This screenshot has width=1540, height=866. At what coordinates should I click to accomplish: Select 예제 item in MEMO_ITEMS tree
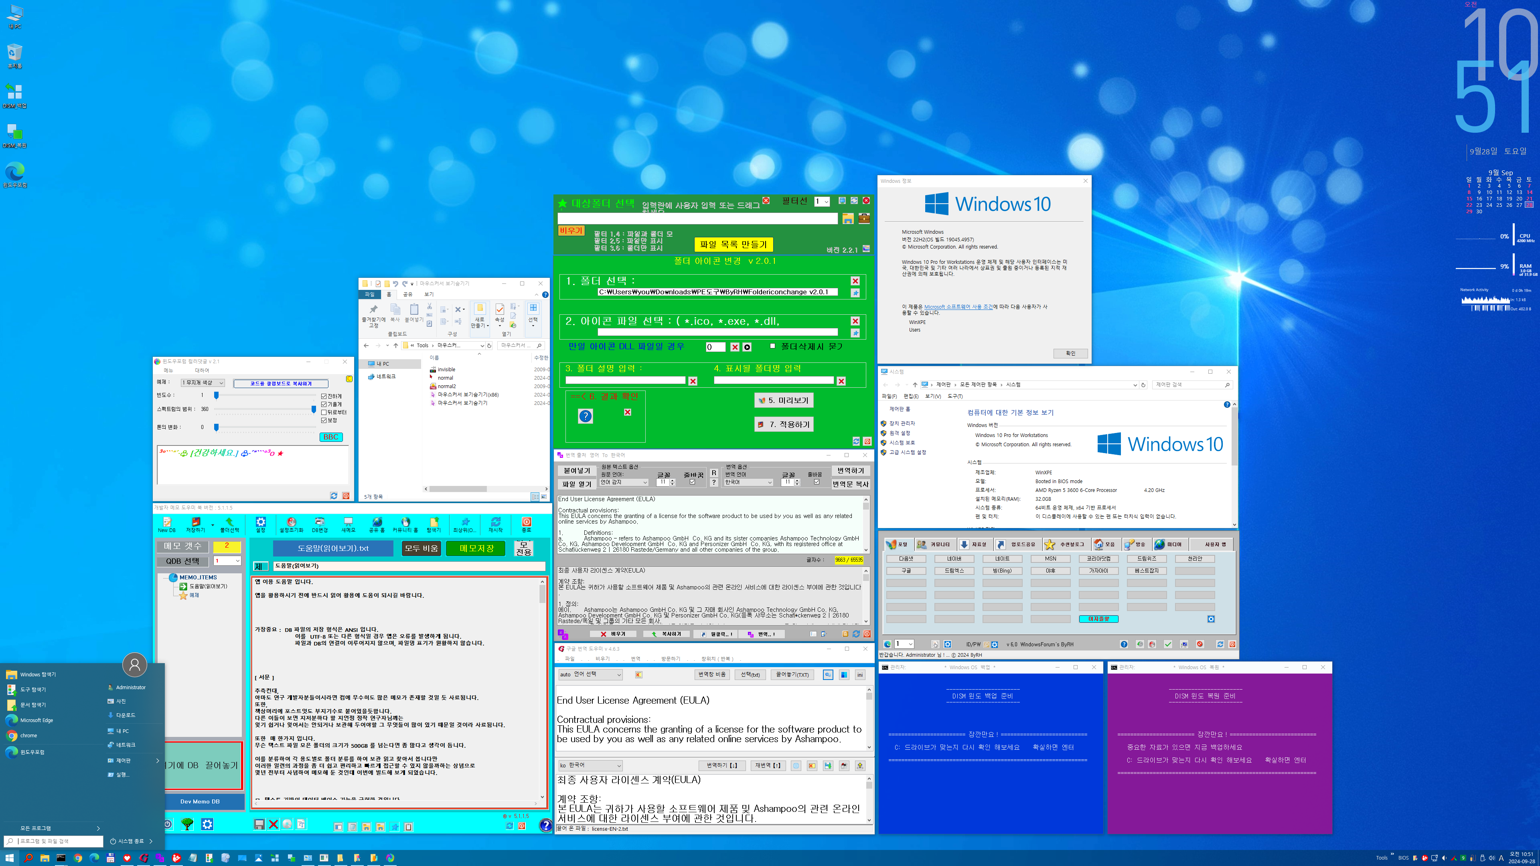(194, 595)
